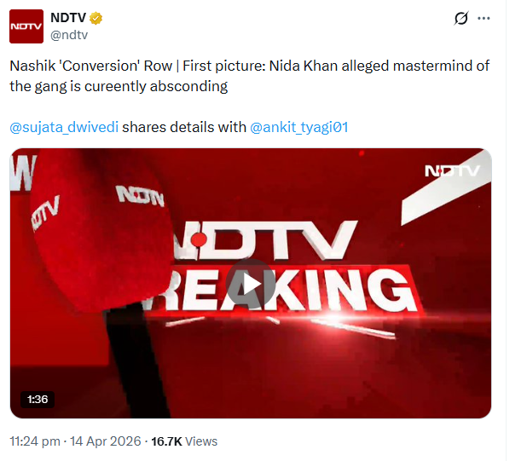Screen dimensions: 527x461
Task: Click the NDTV profile avatar
Action: 26,26
